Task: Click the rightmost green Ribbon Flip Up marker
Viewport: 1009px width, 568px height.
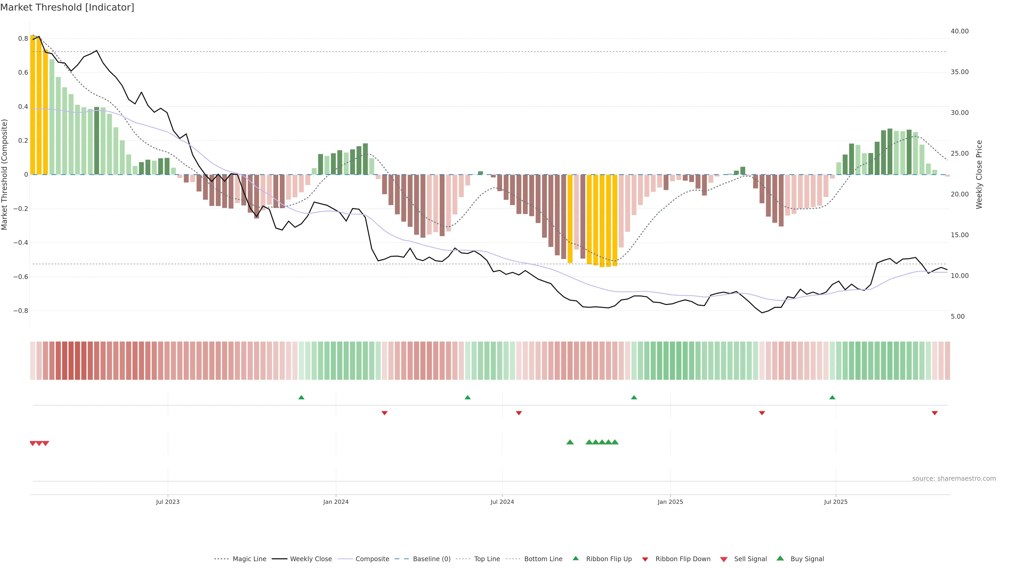Action: (x=832, y=398)
